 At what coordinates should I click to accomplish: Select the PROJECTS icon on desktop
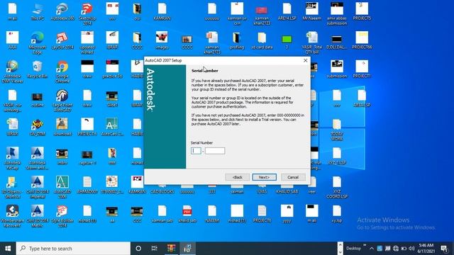pyautogui.click(x=362, y=12)
